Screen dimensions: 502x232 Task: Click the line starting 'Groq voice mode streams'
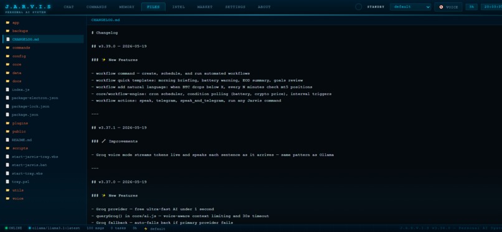pos(212,155)
